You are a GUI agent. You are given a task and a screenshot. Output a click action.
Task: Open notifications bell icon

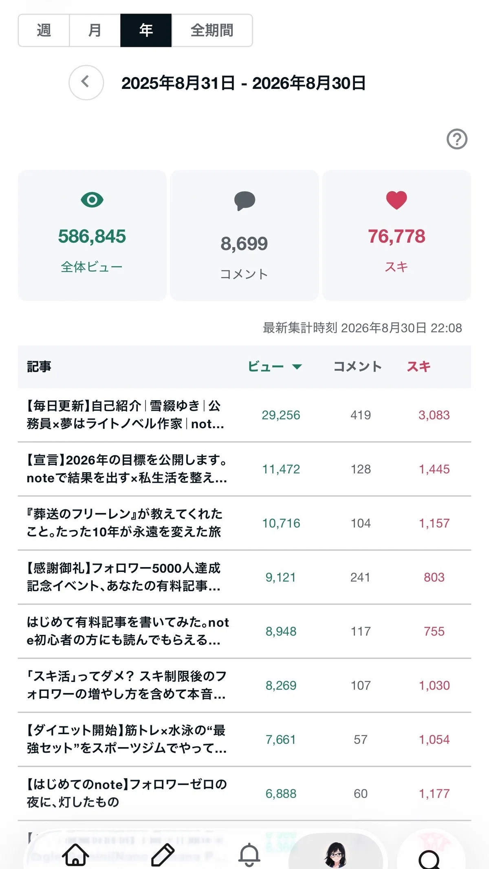[249, 854]
